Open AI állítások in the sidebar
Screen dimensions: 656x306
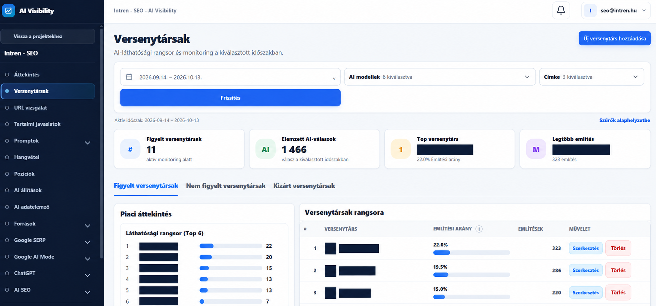[48, 190]
